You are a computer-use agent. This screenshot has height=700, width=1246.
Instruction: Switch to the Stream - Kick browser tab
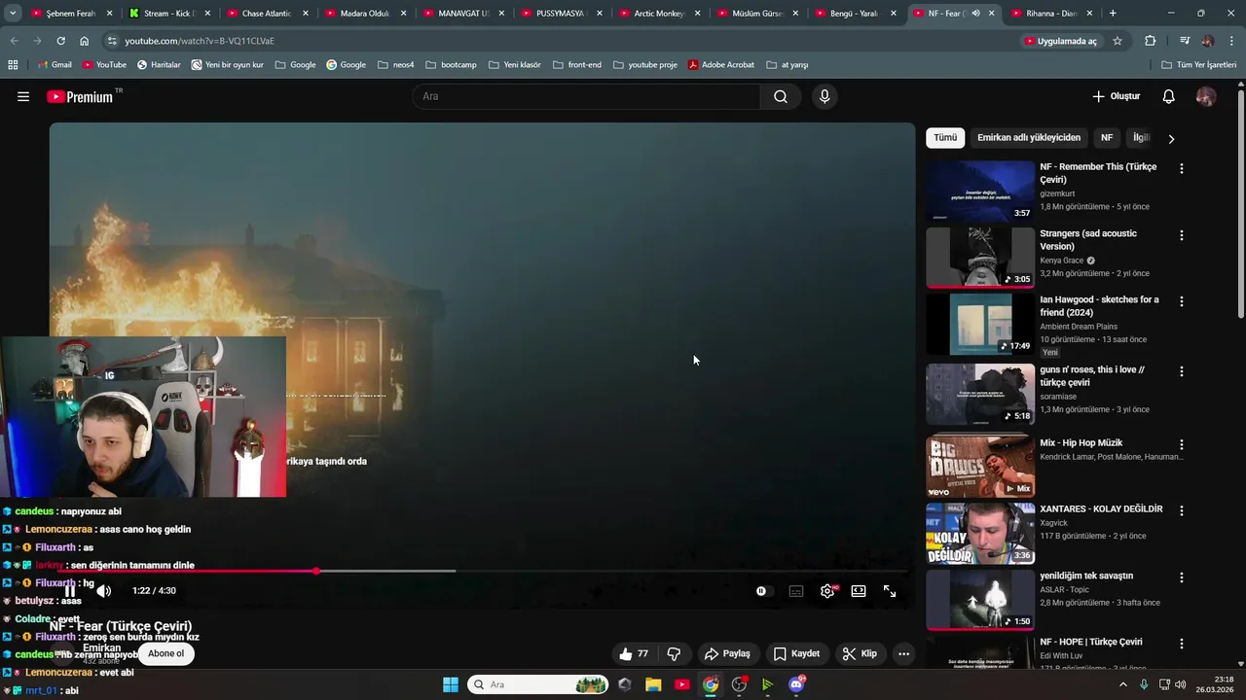169,14
